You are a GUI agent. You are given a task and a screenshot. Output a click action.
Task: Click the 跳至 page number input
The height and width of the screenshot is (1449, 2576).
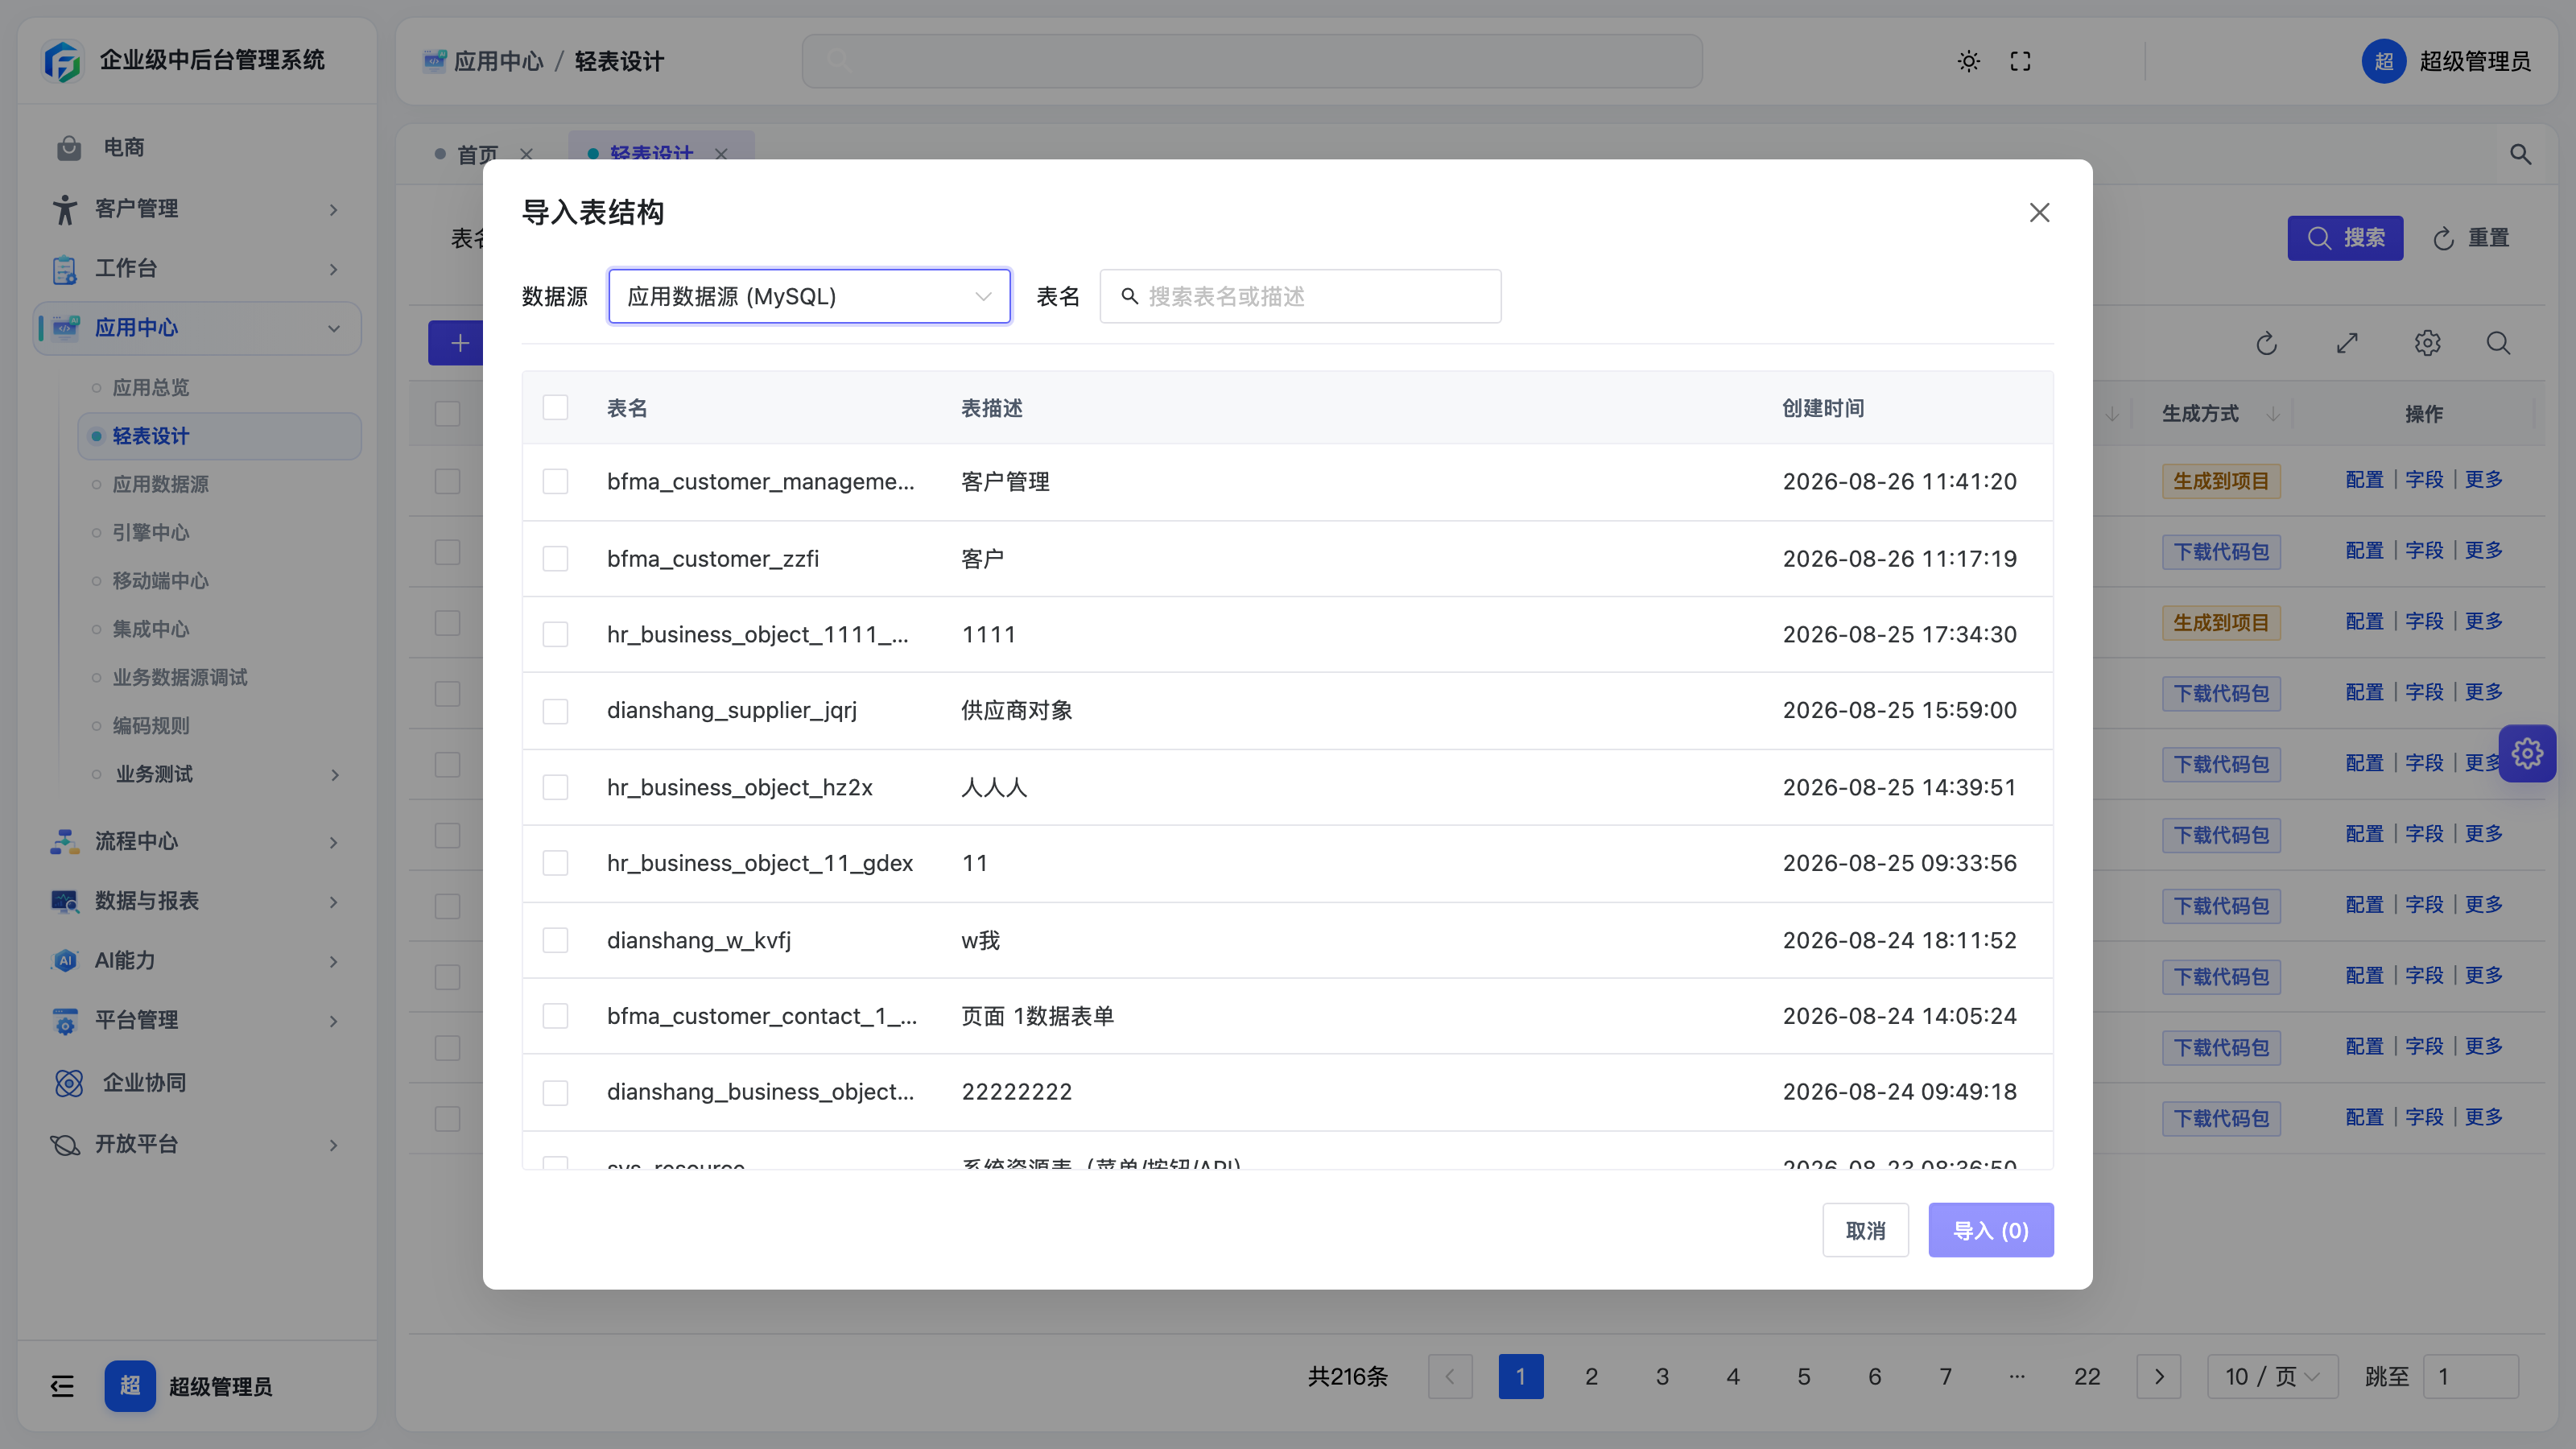coord(2472,1377)
